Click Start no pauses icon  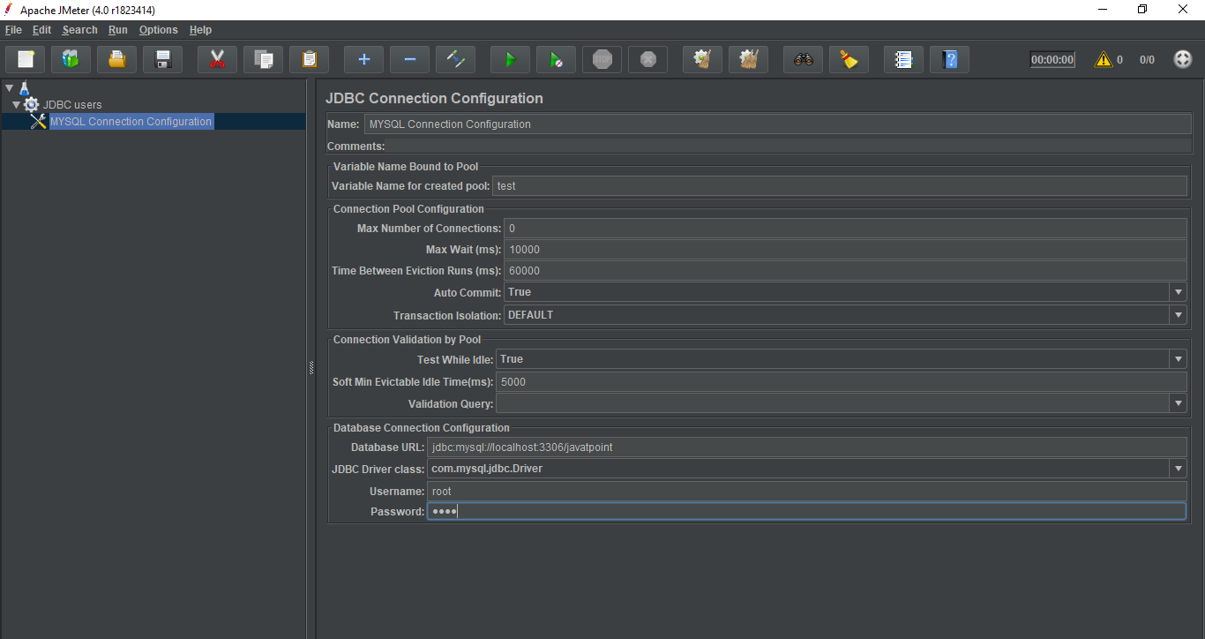tap(556, 60)
